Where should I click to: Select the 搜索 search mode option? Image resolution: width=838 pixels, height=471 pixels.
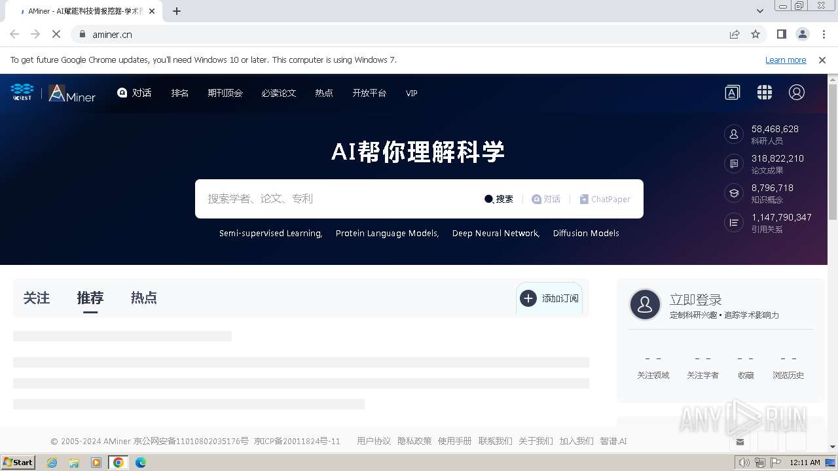(499, 199)
